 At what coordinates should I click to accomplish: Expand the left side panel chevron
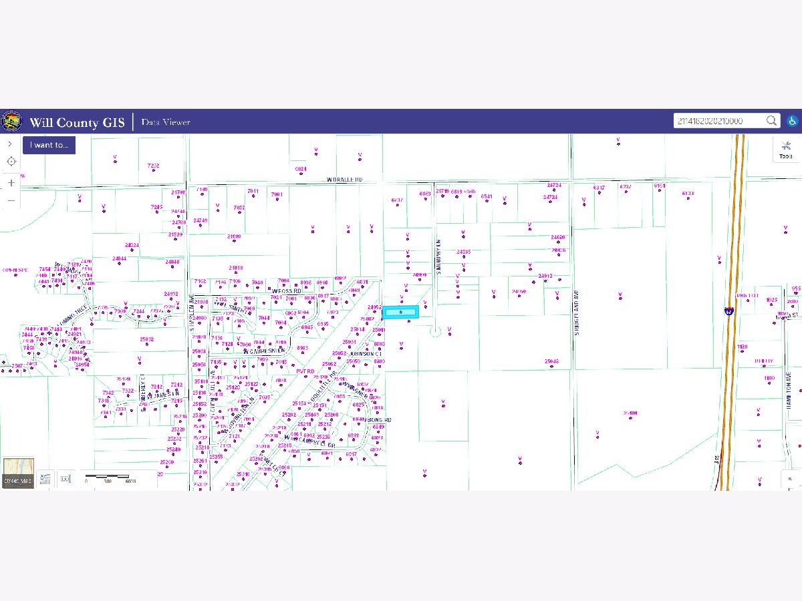[10, 144]
